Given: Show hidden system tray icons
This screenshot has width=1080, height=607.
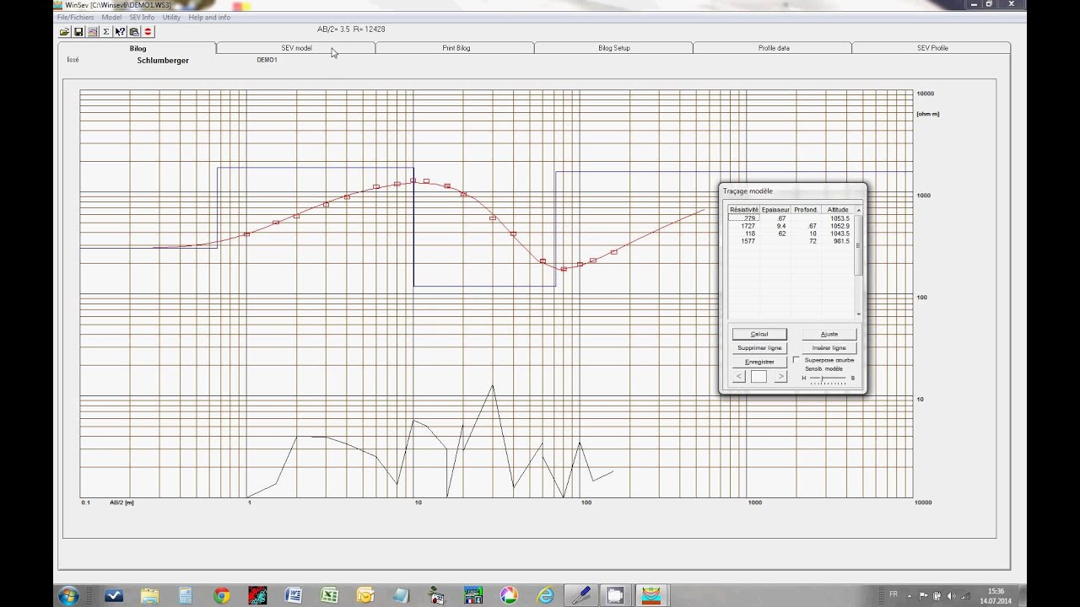Looking at the screenshot, I should click(910, 596).
